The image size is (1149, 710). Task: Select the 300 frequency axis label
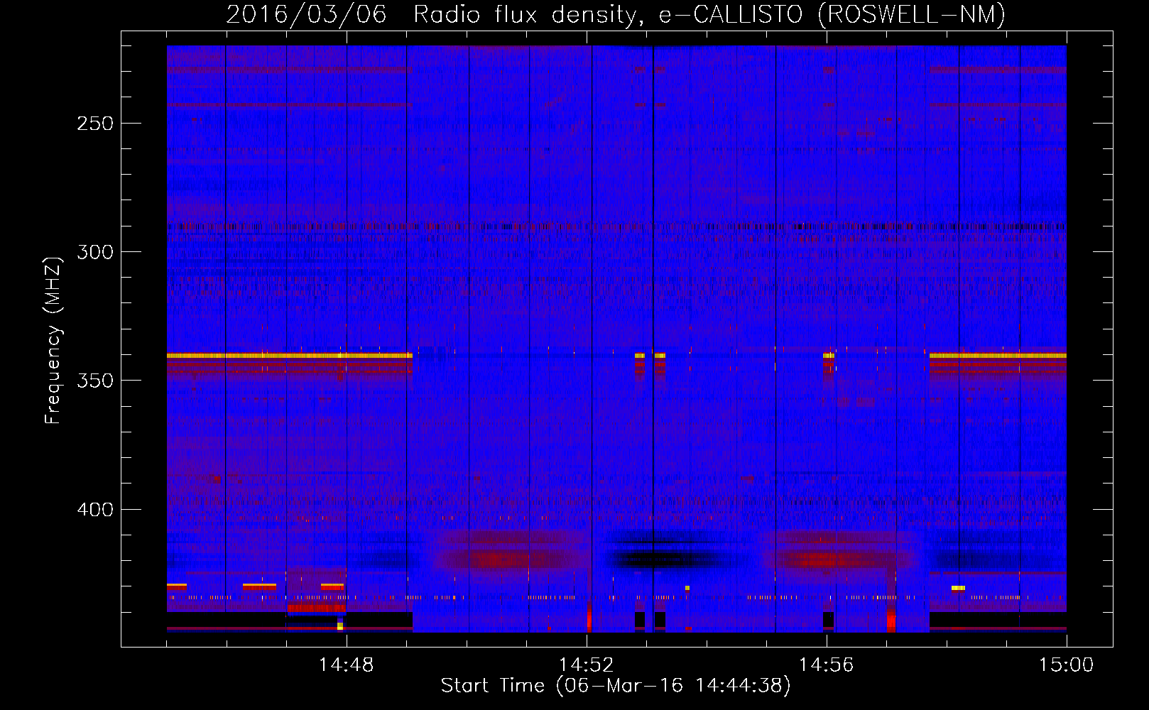(95, 252)
